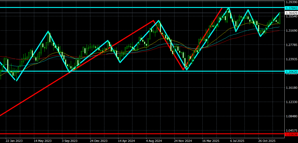Screen dimensions: 298x143
Task: Click the 6 Jul 2025 date label
Action: (237, 140)
